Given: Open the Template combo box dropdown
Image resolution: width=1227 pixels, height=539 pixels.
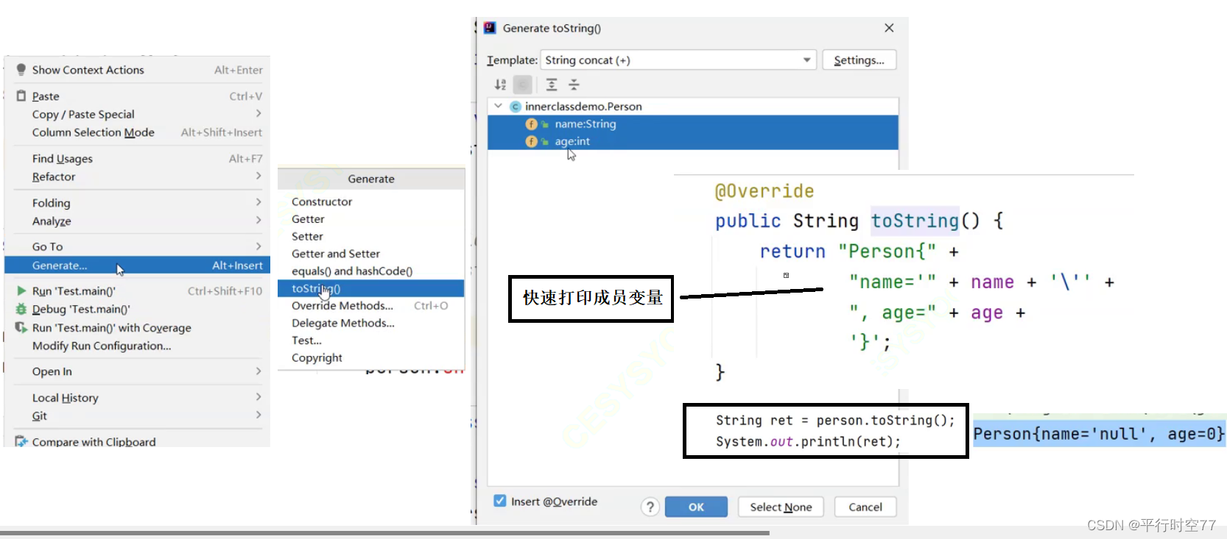Looking at the screenshot, I should [678, 60].
